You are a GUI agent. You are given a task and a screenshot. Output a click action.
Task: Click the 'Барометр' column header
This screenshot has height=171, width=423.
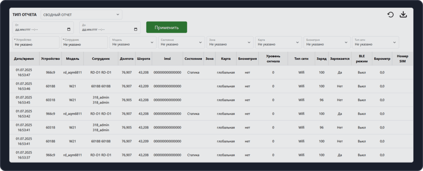click(x=382, y=59)
